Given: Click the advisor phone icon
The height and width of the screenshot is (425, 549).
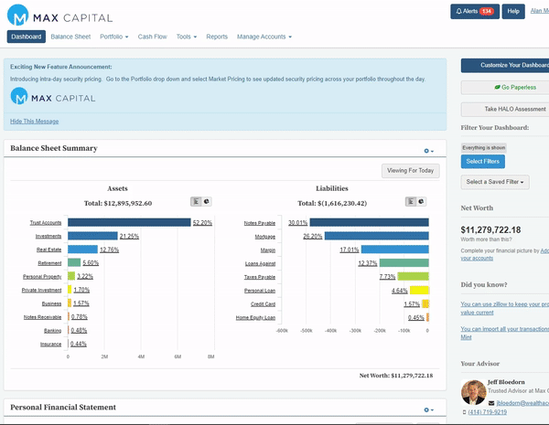Looking at the screenshot, I should (x=464, y=412).
